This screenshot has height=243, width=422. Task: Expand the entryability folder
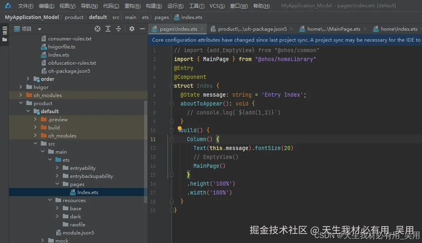tap(57, 168)
